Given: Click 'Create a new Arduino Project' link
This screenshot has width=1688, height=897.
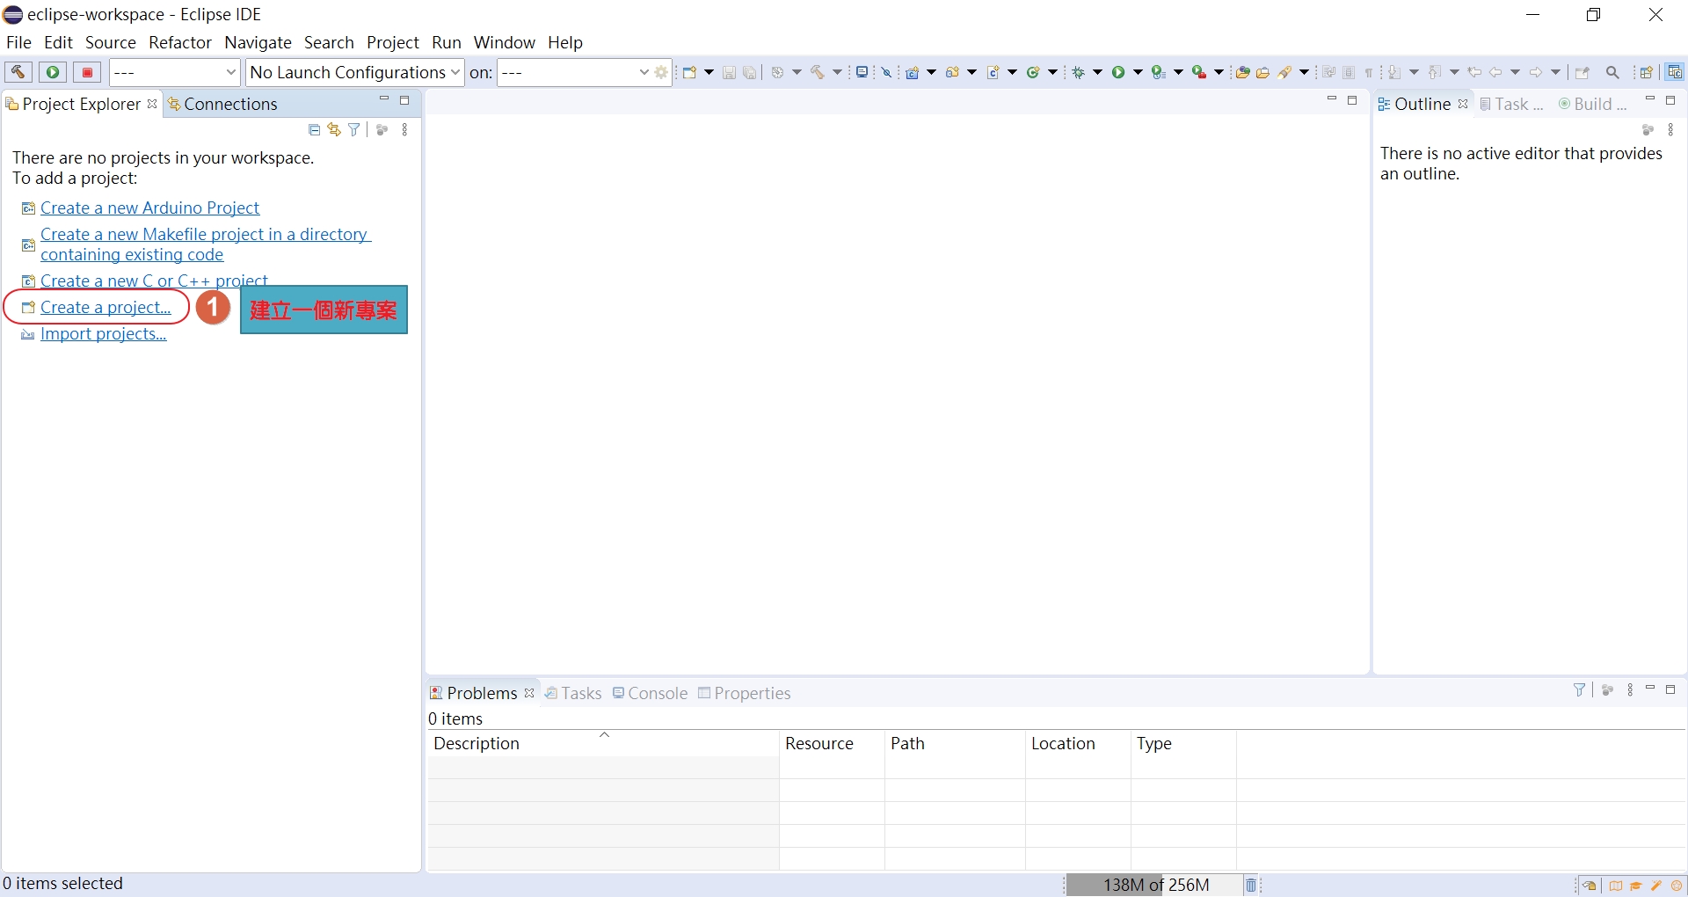Looking at the screenshot, I should [x=149, y=208].
